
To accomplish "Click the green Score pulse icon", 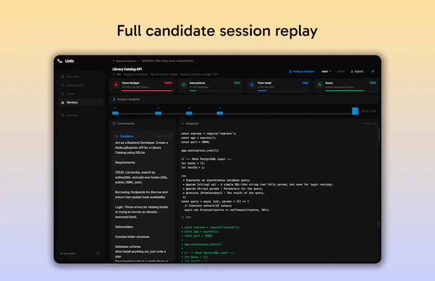I will tap(320, 85).
